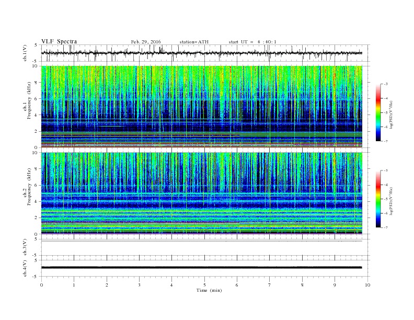414x320 pixels.
Task: Click the time axis tick label '1'
Action: coord(74,285)
